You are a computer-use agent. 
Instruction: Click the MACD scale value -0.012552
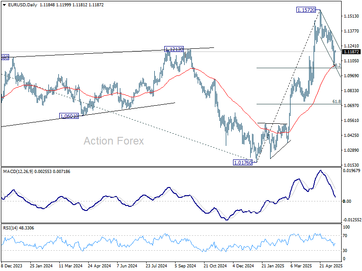352,220
